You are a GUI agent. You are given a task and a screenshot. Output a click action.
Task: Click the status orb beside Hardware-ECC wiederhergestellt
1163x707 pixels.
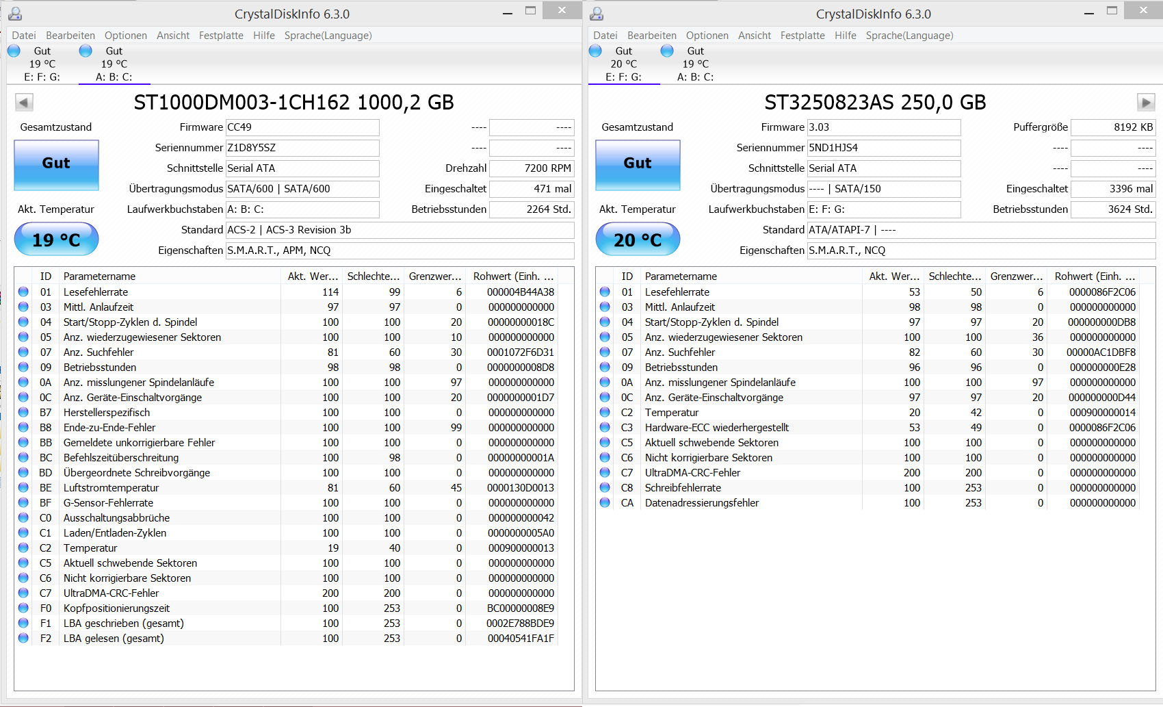(x=605, y=427)
